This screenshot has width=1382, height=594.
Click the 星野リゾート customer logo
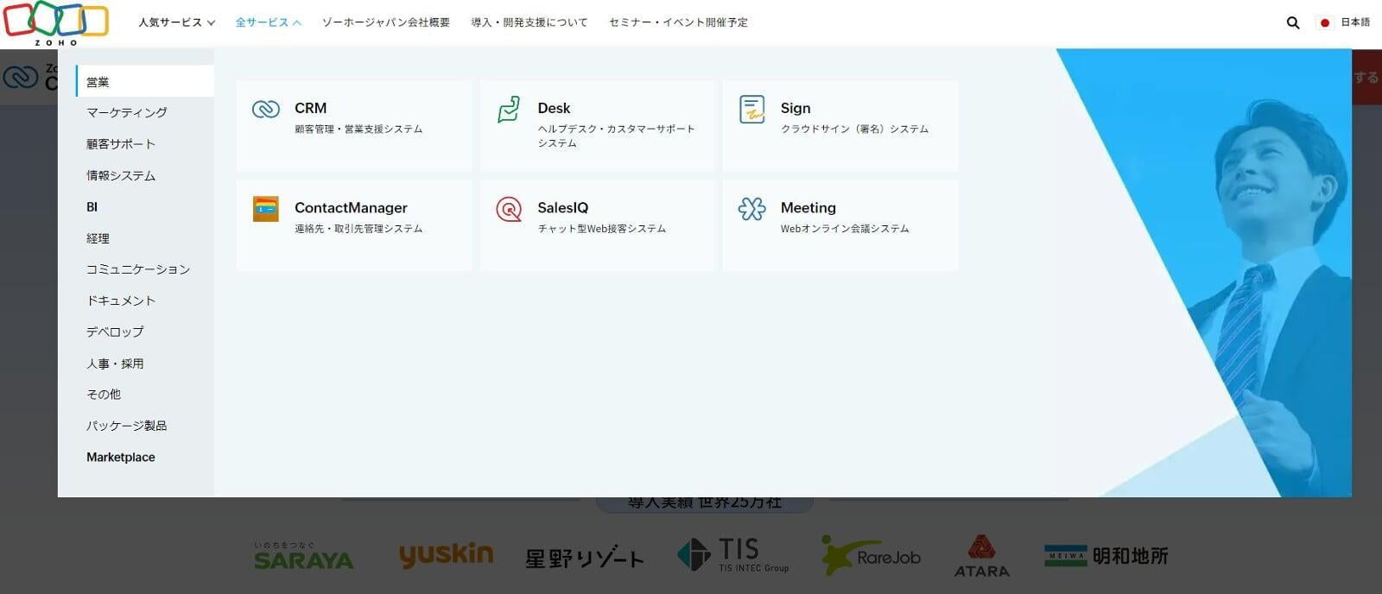pos(585,558)
